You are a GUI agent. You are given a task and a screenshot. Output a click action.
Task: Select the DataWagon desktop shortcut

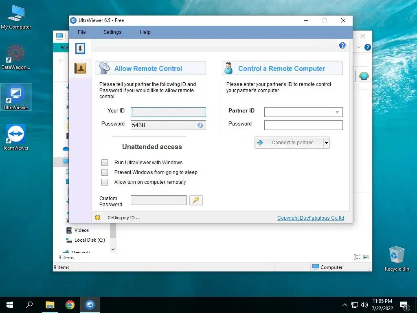16,57
